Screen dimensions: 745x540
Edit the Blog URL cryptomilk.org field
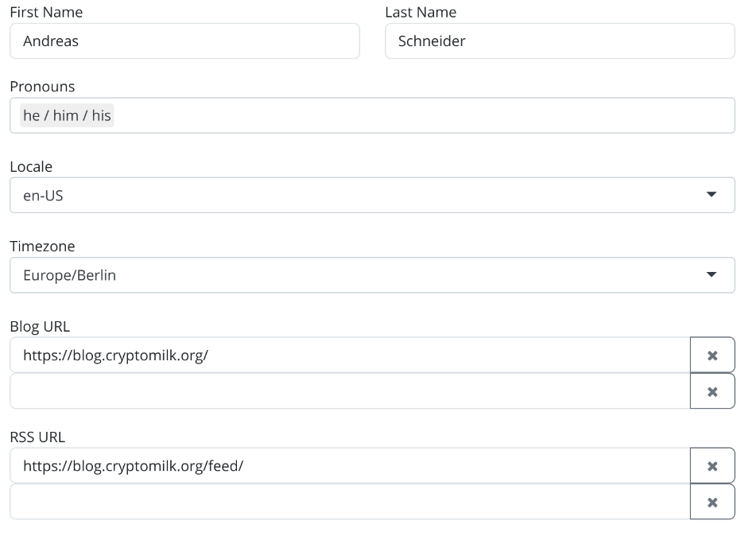[350, 355]
